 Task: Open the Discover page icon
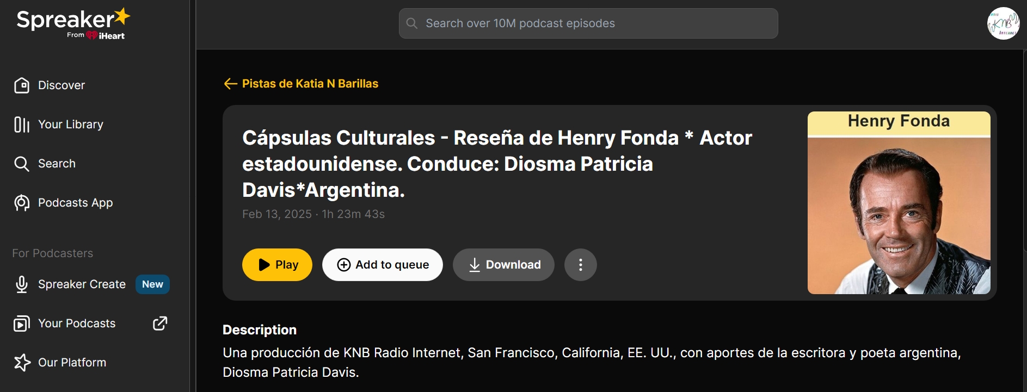[x=22, y=85]
